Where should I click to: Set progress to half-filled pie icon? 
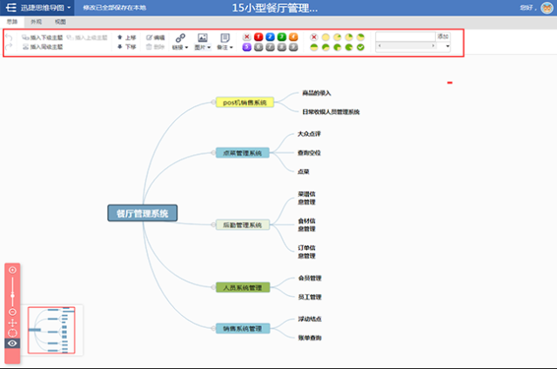(x=313, y=47)
